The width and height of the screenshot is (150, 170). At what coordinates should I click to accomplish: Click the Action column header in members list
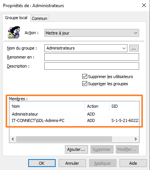(97, 106)
